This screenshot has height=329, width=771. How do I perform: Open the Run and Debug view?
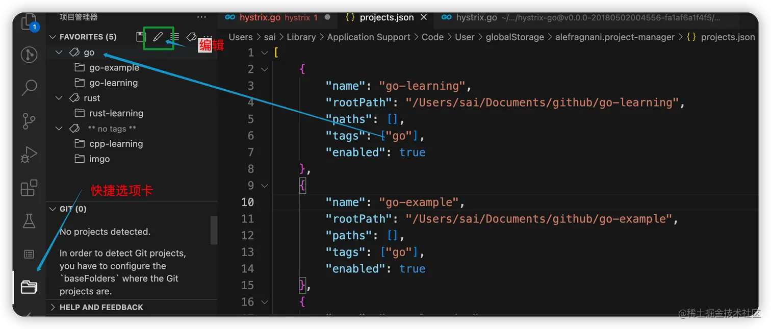pyautogui.click(x=29, y=154)
